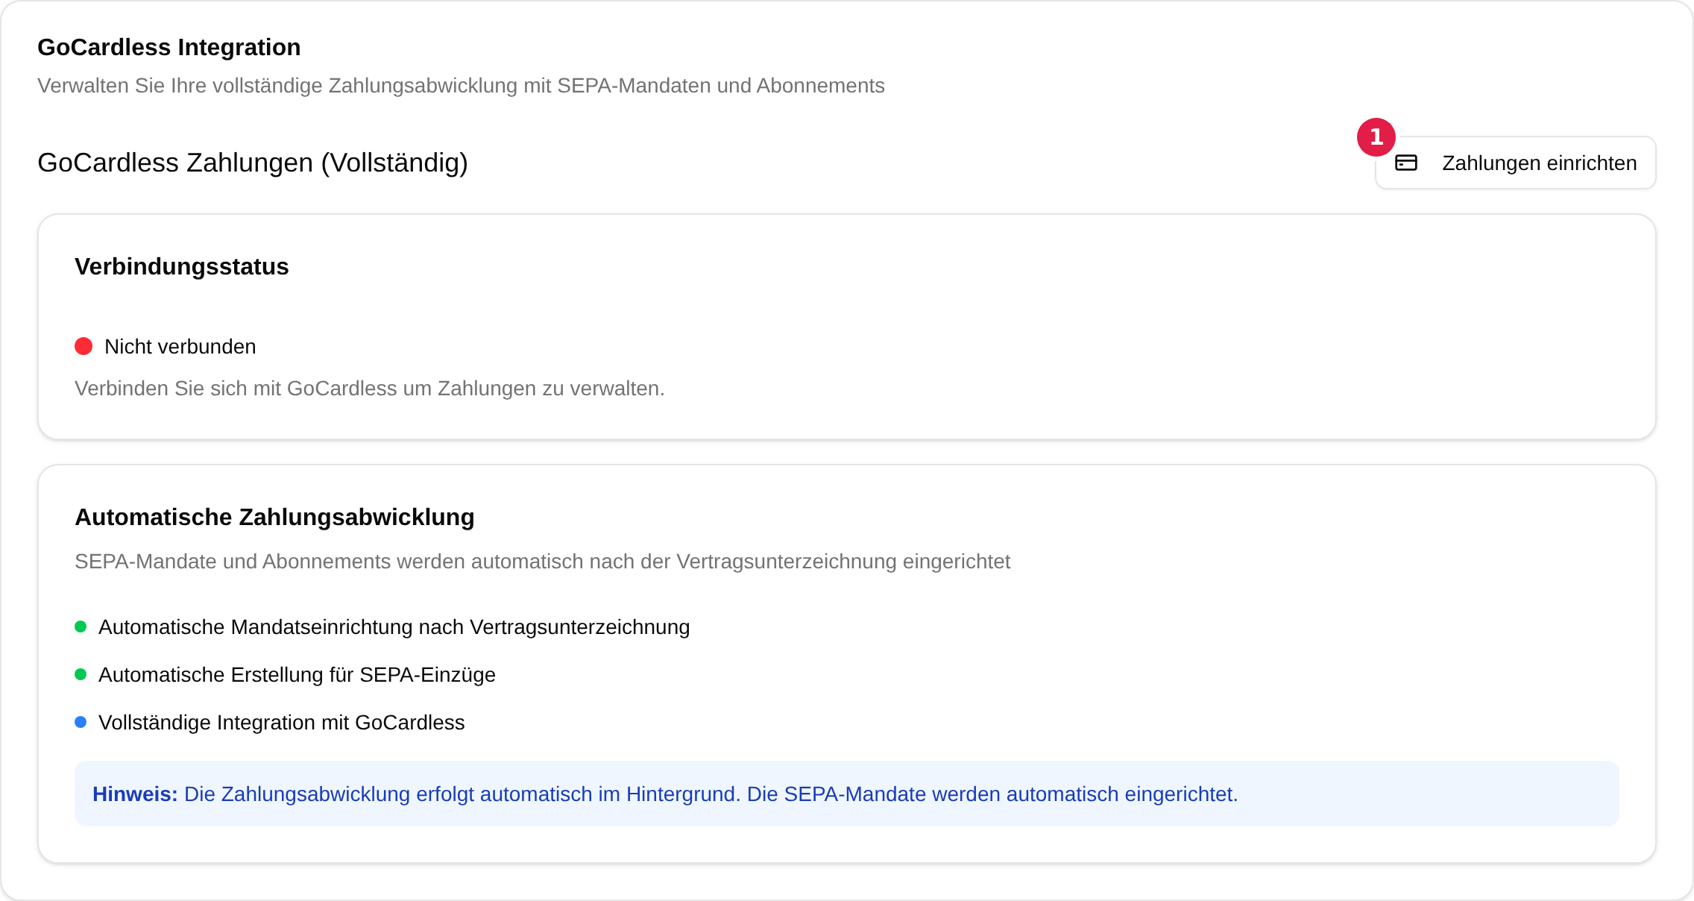Image resolution: width=1694 pixels, height=901 pixels.
Task: Click the green dot beside Automatische Mandatseinrichtung
Action: coord(81,627)
